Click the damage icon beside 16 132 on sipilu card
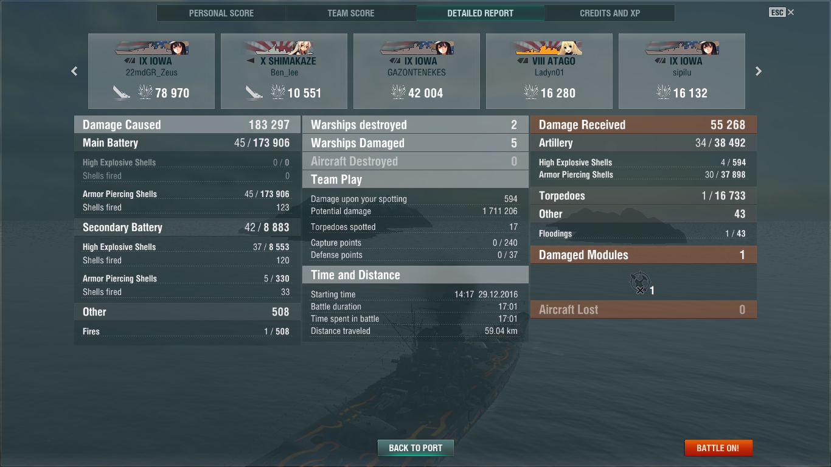The width and height of the screenshot is (831, 467). [x=663, y=92]
